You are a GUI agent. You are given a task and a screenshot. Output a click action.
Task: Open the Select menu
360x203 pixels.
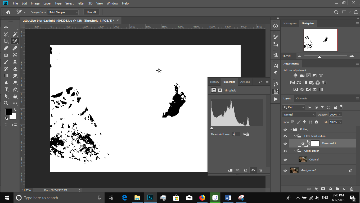click(69, 3)
